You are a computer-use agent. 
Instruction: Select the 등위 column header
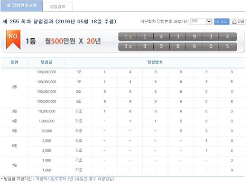point(14,62)
